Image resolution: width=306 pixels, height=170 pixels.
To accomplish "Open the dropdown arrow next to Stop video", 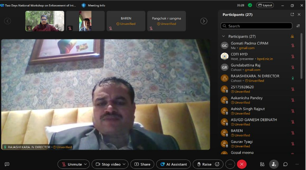I will click(125, 164).
